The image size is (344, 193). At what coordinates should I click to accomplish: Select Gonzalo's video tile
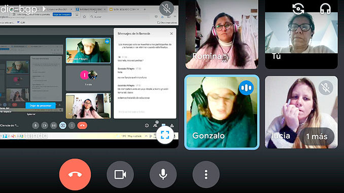pyautogui.click(x=222, y=112)
